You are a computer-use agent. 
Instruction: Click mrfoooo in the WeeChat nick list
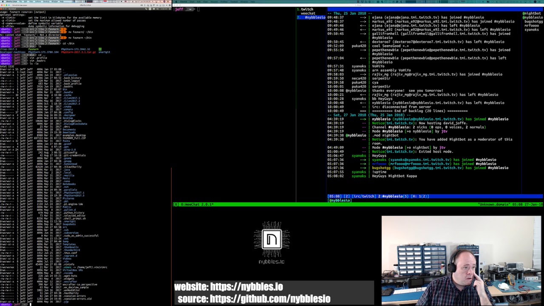point(531,25)
